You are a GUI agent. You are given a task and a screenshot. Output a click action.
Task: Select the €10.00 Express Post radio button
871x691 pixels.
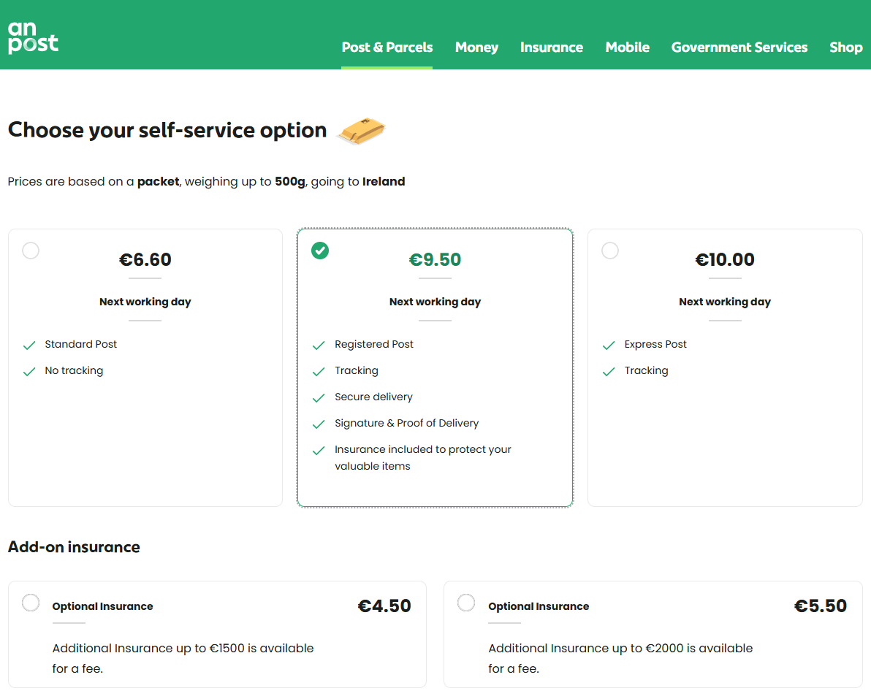pyautogui.click(x=610, y=251)
